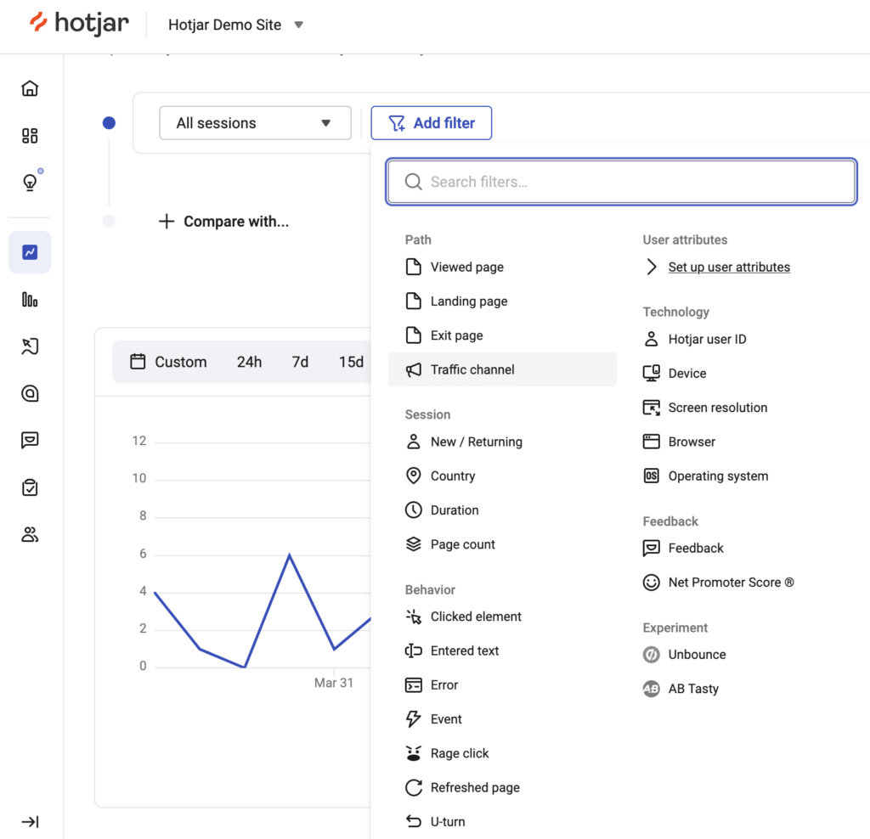The image size is (870, 839).
Task: Select the Surveys clipboard icon
Action: [30, 487]
